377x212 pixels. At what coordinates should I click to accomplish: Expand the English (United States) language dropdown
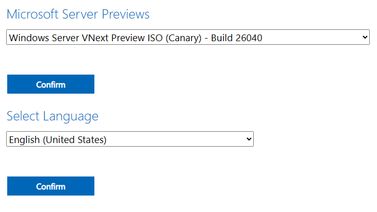(x=130, y=139)
